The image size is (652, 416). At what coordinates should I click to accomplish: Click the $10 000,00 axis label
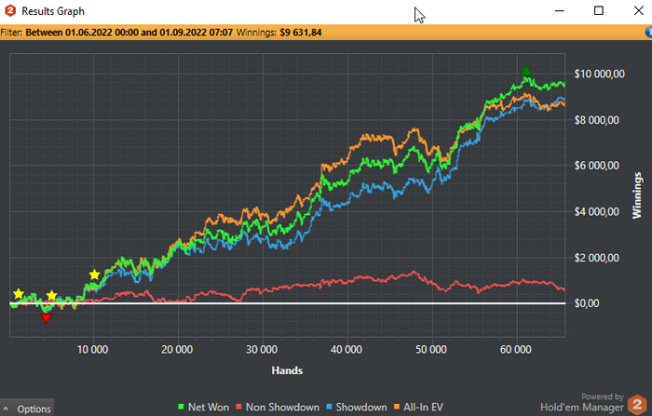(599, 74)
